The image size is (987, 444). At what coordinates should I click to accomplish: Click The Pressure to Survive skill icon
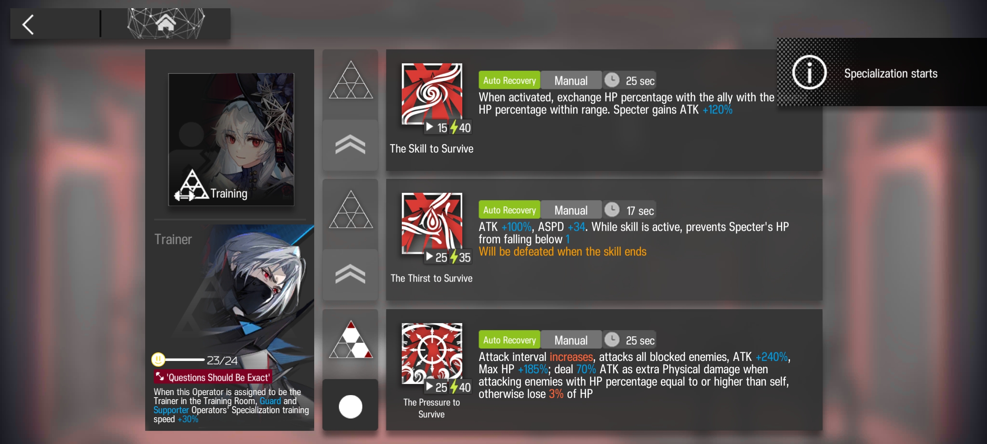click(432, 353)
